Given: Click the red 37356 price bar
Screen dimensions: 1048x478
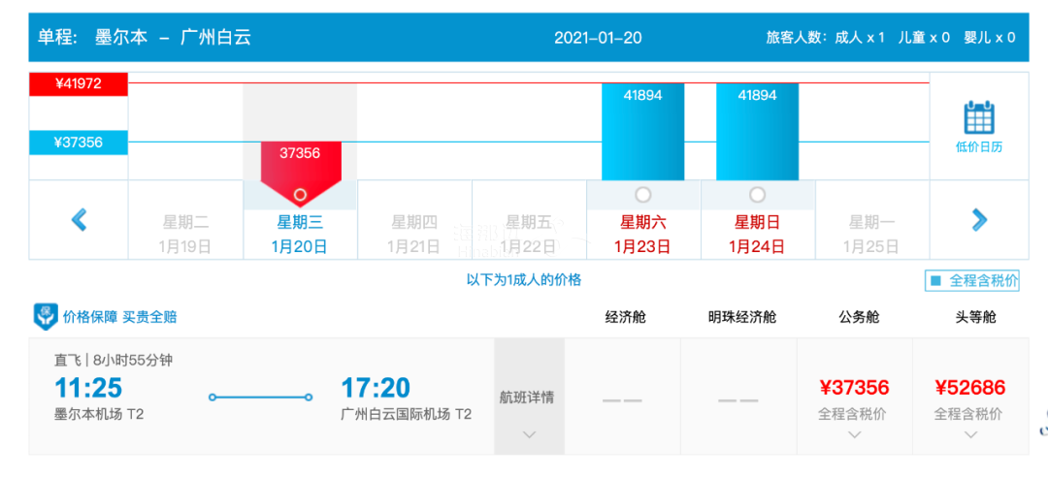Looking at the screenshot, I should (x=300, y=155).
